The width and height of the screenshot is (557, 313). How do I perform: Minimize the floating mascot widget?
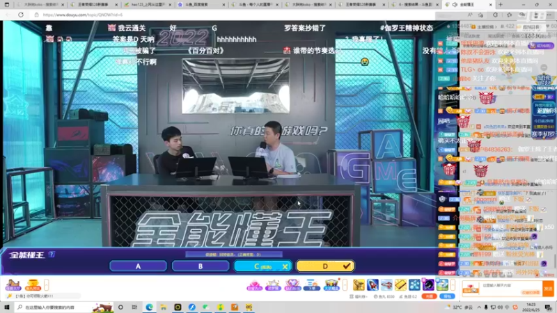[x=544, y=67]
